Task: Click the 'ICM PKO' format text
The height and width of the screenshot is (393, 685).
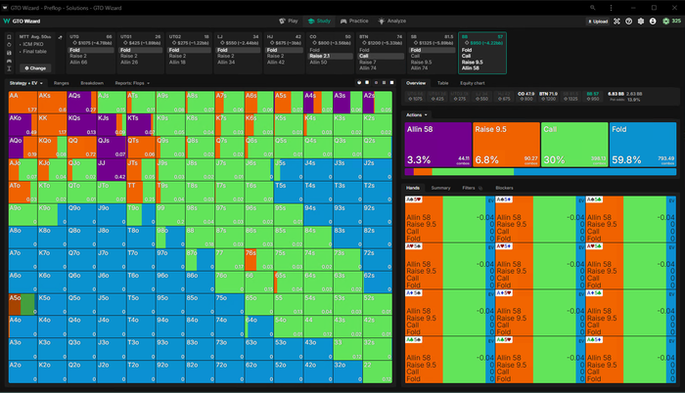Action: 32,44
